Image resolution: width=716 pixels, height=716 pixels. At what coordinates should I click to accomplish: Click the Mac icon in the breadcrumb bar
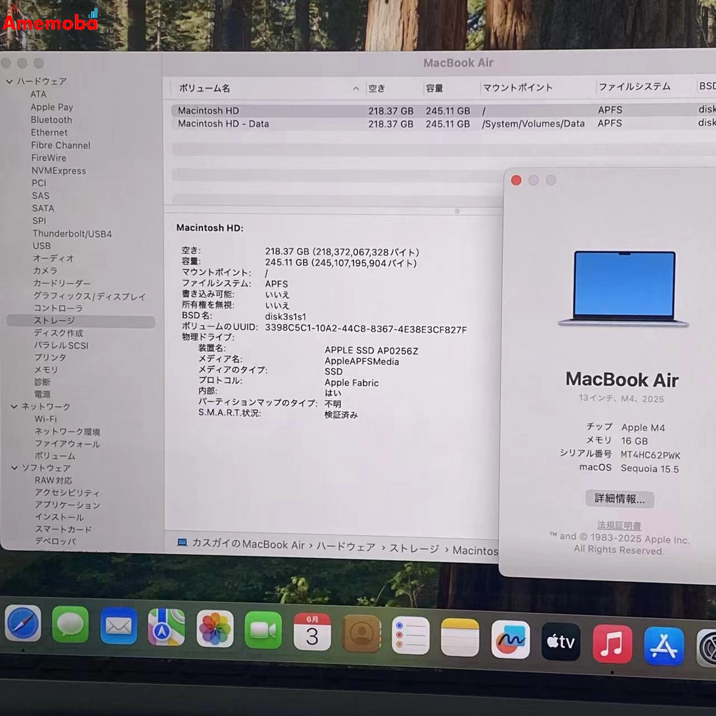181,543
